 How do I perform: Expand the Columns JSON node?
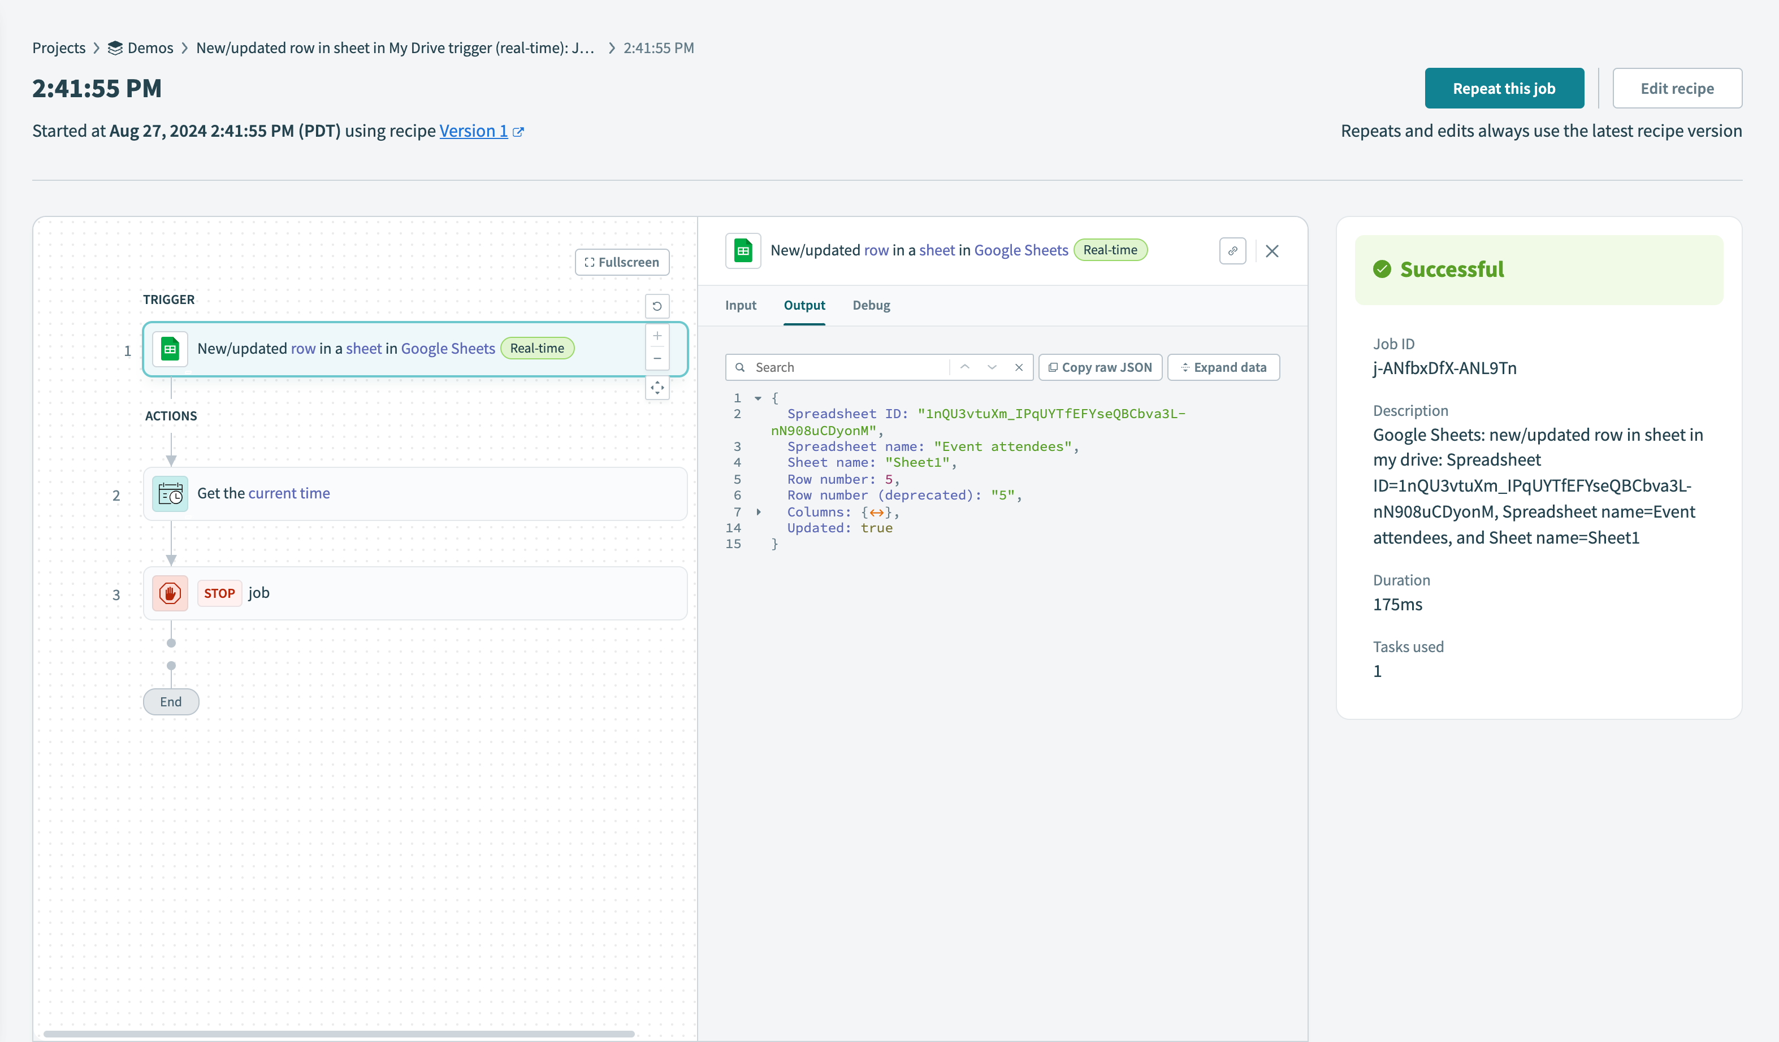click(x=758, y=512)
